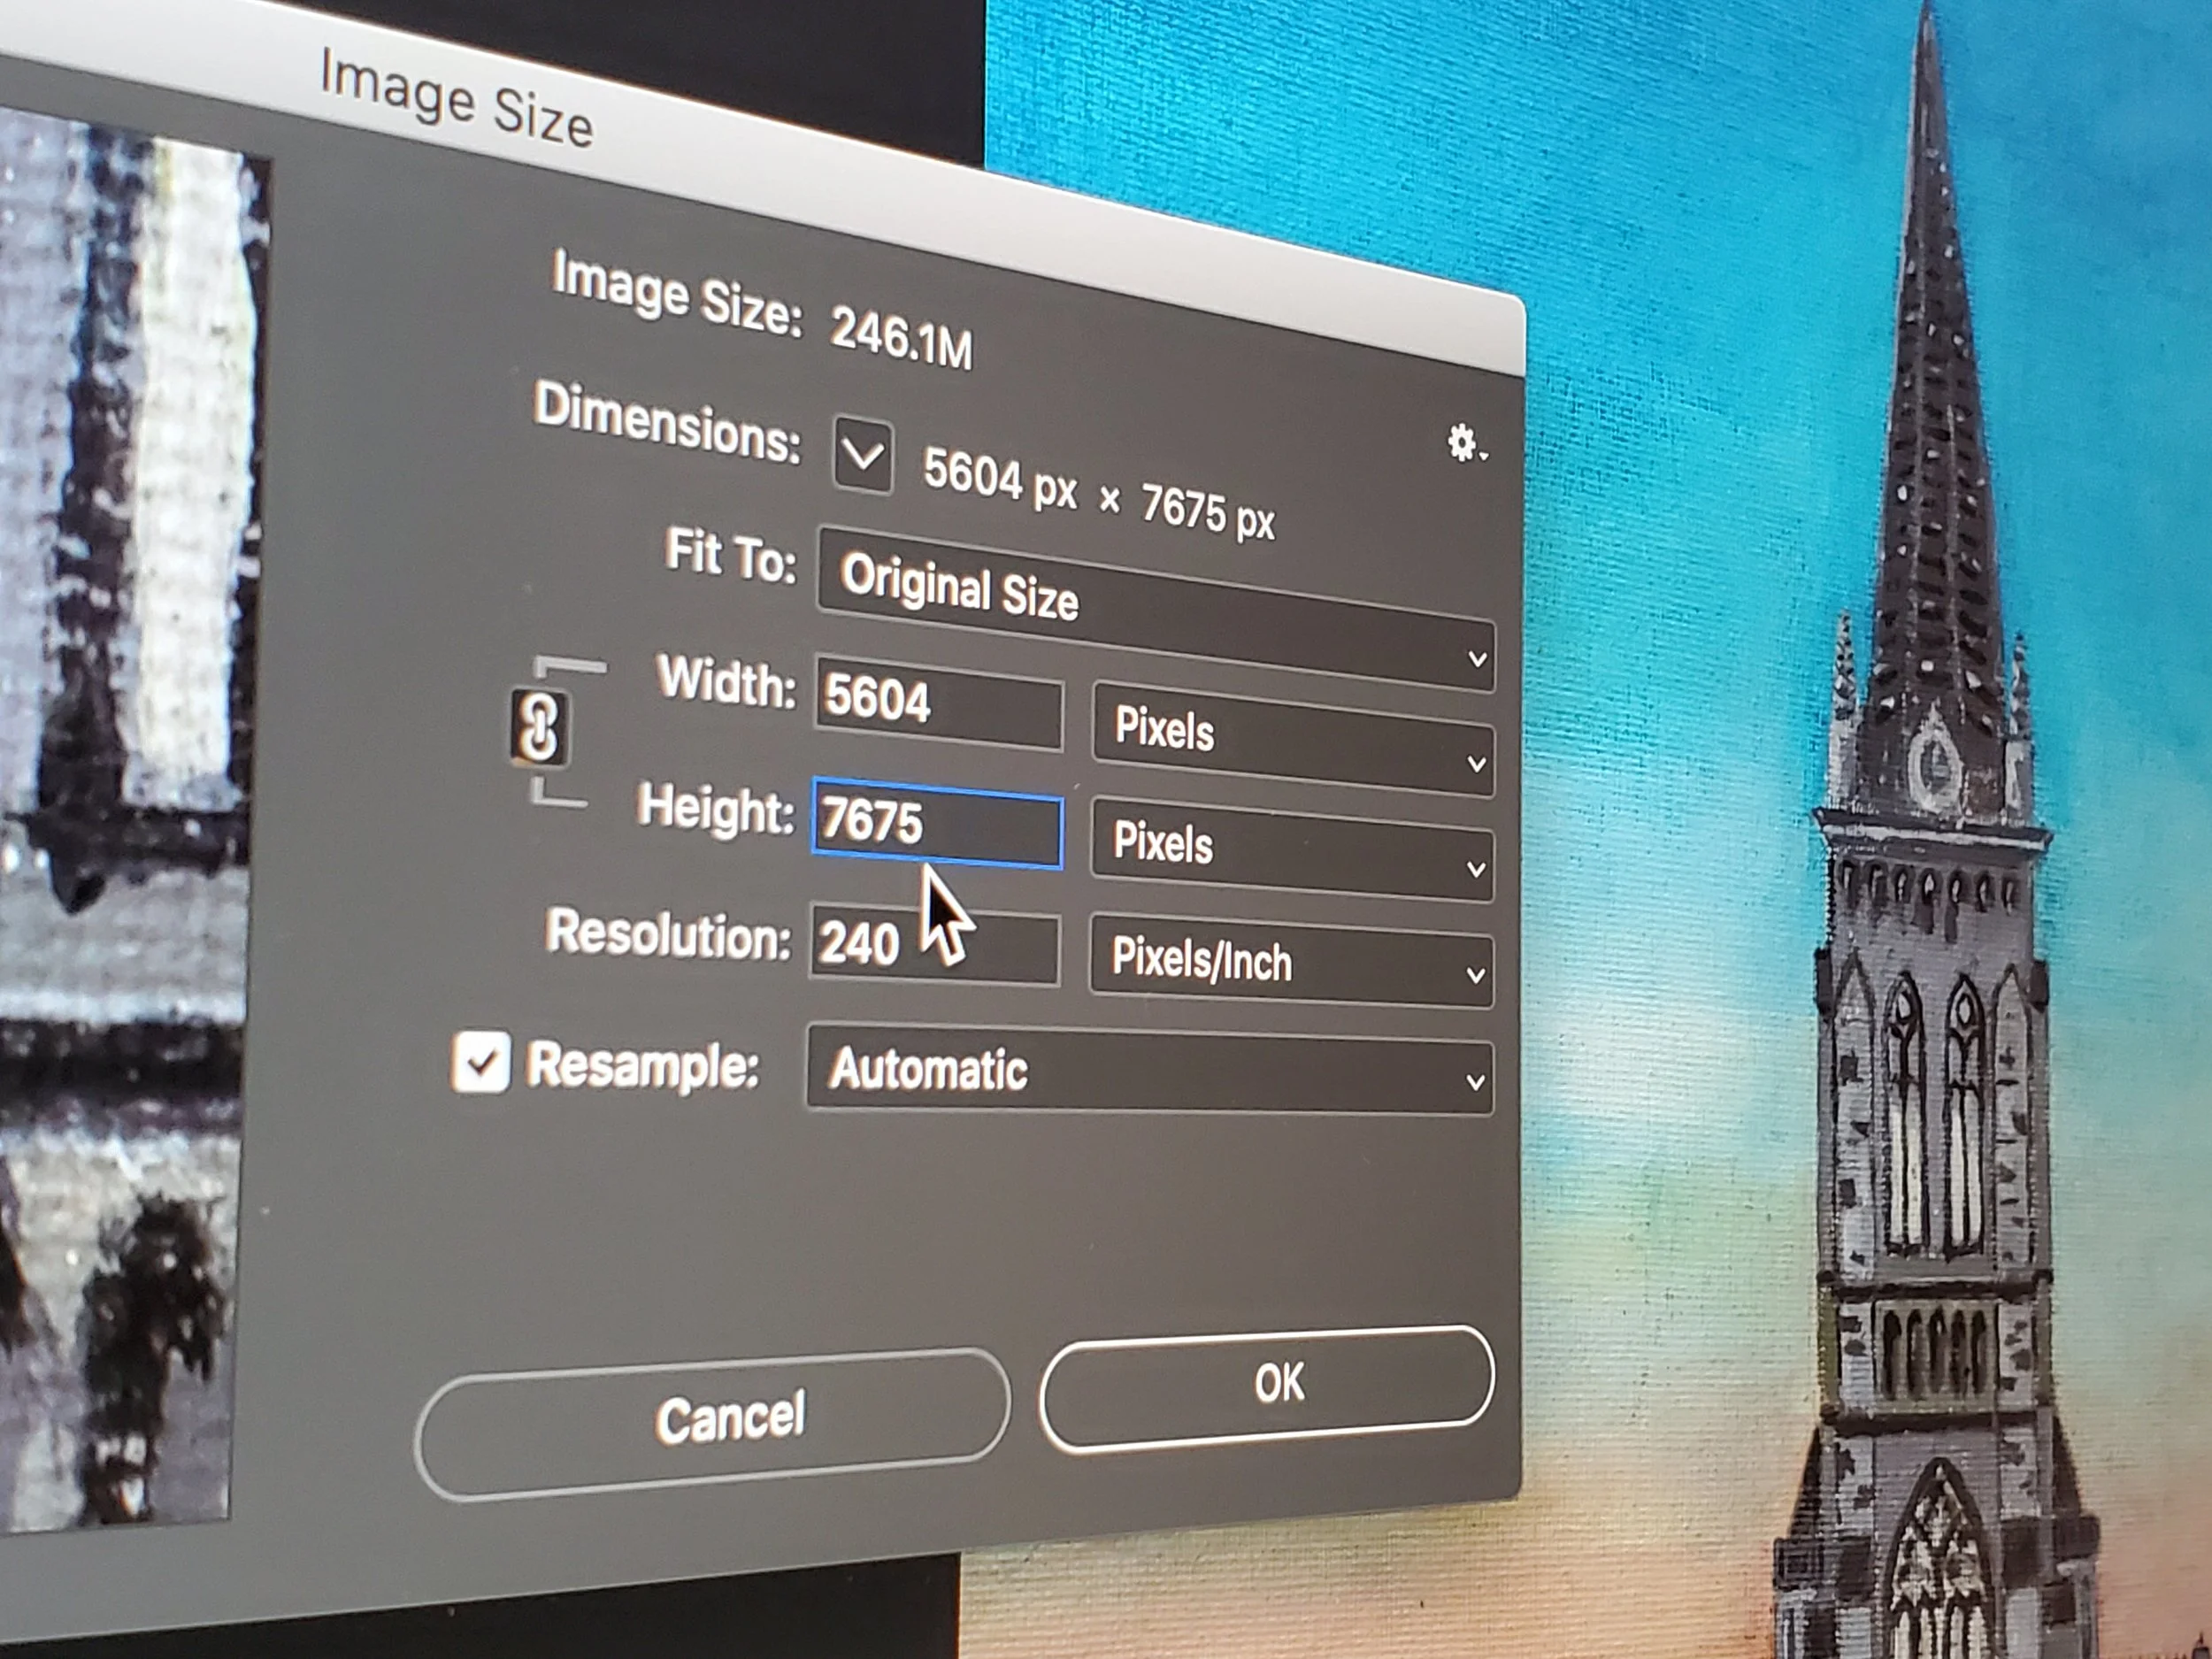
Task: Open the Dimensions unit dropdown arrow
Action: [862, 456]
